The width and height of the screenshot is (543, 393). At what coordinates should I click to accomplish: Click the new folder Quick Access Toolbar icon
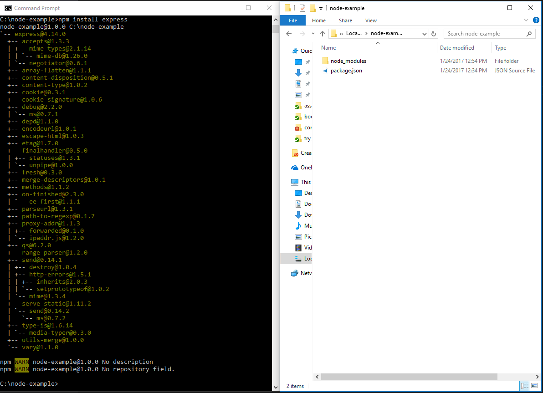click(312, 8)
